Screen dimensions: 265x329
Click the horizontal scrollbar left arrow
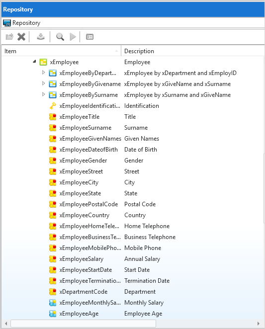(x=6, y=324)
